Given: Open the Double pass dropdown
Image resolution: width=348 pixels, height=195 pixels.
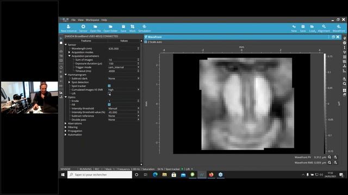Looking at the screenshot, I should pos(123,120).
